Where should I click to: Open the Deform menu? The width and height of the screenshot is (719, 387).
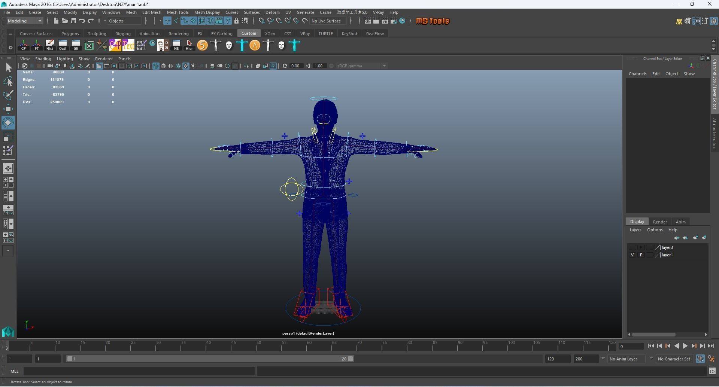point(272,12)
